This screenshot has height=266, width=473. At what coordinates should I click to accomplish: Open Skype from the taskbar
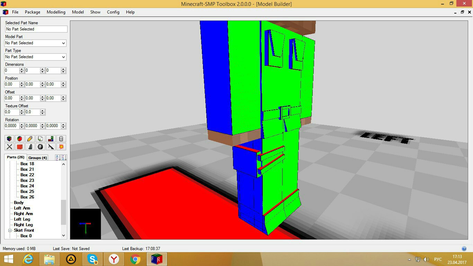(x=92, y=259)
